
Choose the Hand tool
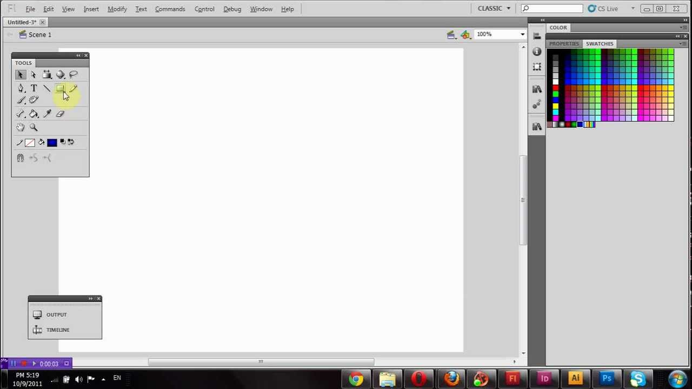click(x=21, y=128)
